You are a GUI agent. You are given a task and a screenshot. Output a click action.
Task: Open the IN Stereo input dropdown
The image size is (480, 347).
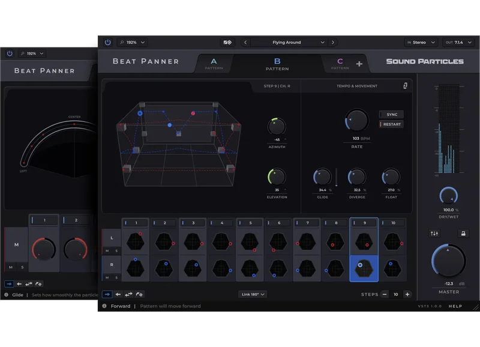coord(421,42)
